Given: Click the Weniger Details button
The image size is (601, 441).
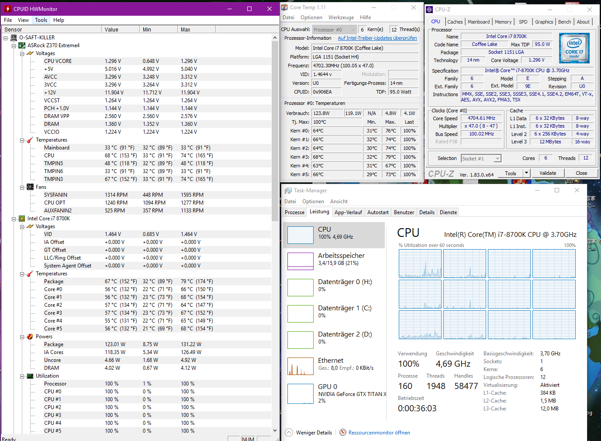Looking at the screenshot, I should tap(309, 433).
